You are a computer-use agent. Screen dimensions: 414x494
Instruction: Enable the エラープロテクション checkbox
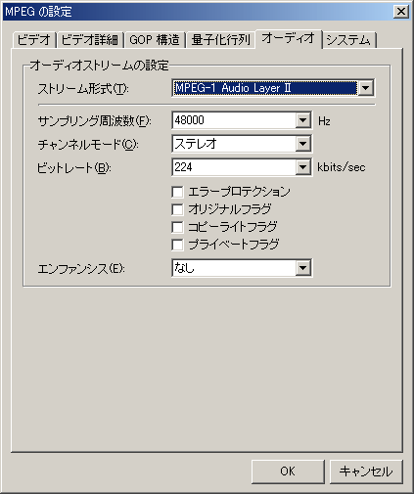click(177, 192)
